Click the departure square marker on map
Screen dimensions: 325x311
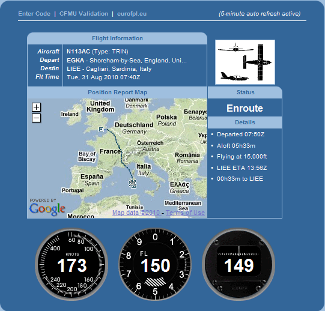[101, 130]
